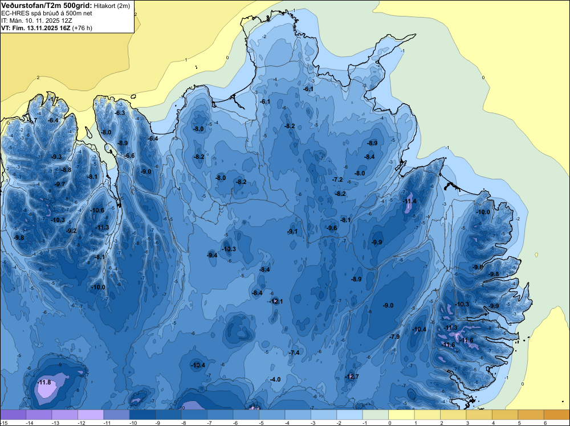Click the '-9.2' temperature value

click(72, 231)
